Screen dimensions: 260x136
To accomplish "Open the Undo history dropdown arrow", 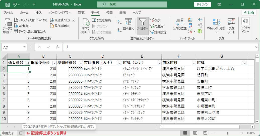I will [19, 4].
